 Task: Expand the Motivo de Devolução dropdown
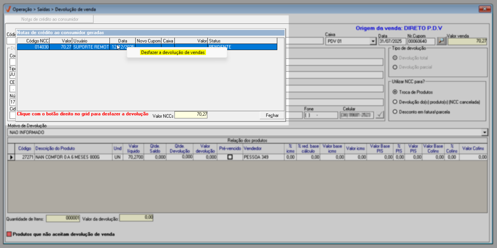pyautogui.click(x=484, y=133)
